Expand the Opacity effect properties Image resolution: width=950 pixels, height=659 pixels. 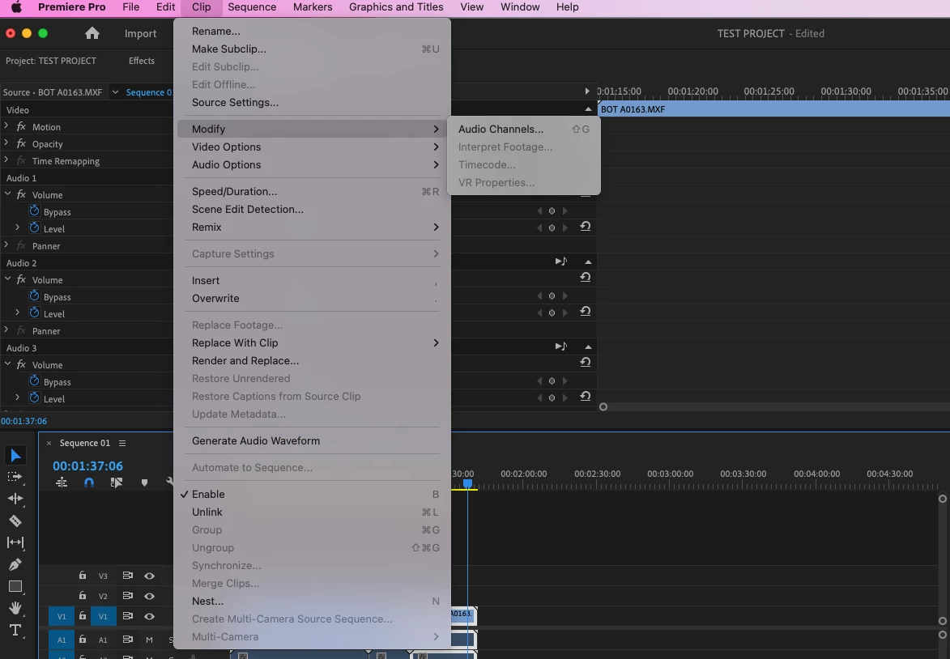pos(6,143)
